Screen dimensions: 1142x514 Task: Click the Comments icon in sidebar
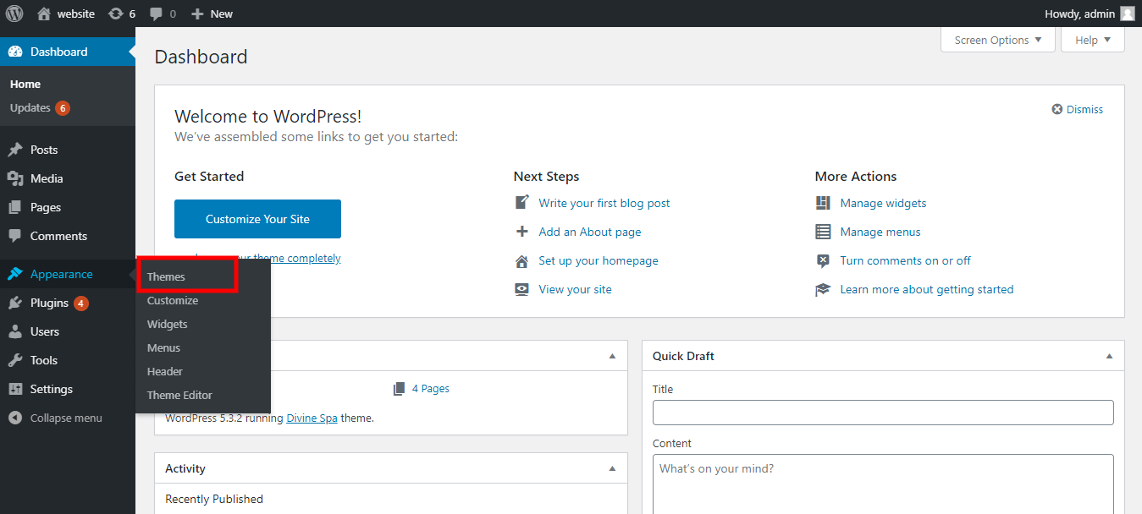15,236
